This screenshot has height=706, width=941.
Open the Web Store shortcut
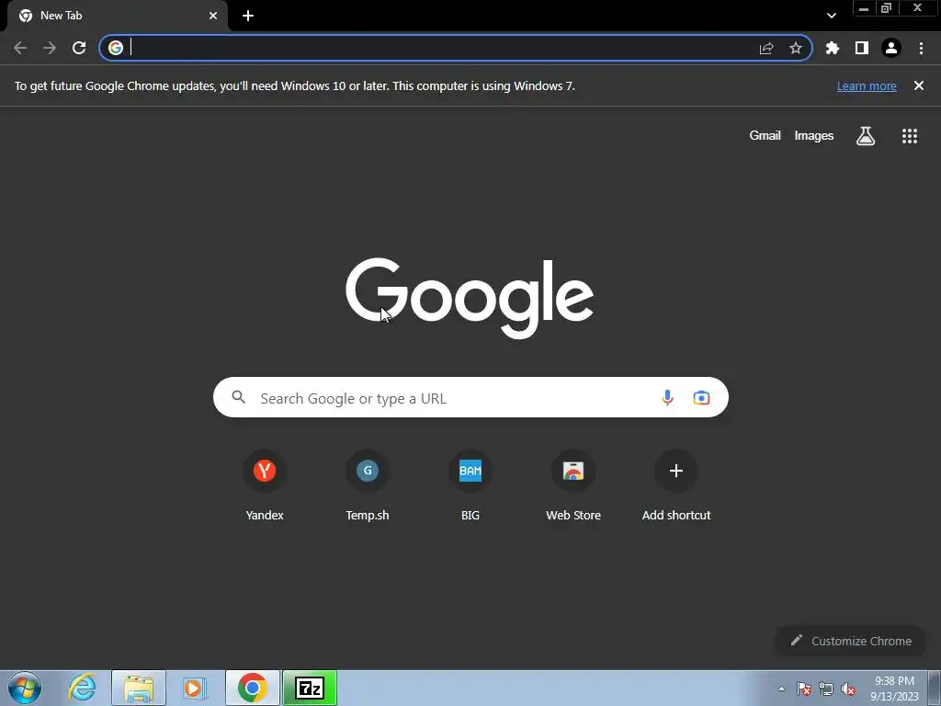click(x=573, y=485)
